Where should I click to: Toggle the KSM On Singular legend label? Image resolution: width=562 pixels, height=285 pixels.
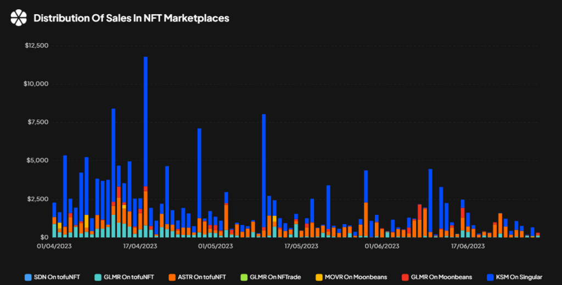[519, 277]
